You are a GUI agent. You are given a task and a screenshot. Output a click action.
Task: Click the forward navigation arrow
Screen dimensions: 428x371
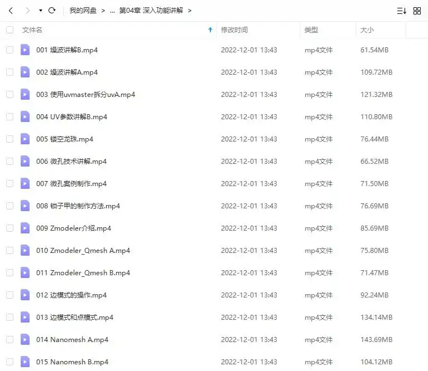tap(27, 11)
